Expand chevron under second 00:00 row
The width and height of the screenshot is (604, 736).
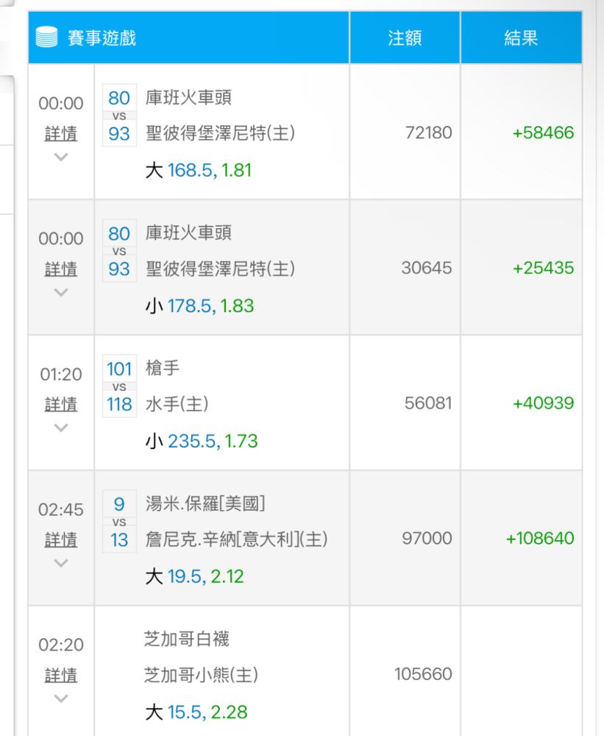(61, 293)
